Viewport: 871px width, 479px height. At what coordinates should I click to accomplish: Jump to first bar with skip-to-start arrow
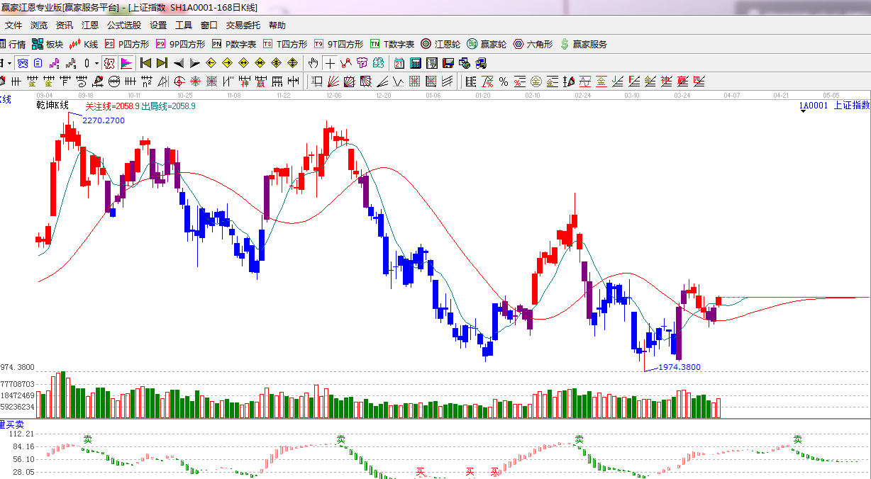click(x=145, y=63)
